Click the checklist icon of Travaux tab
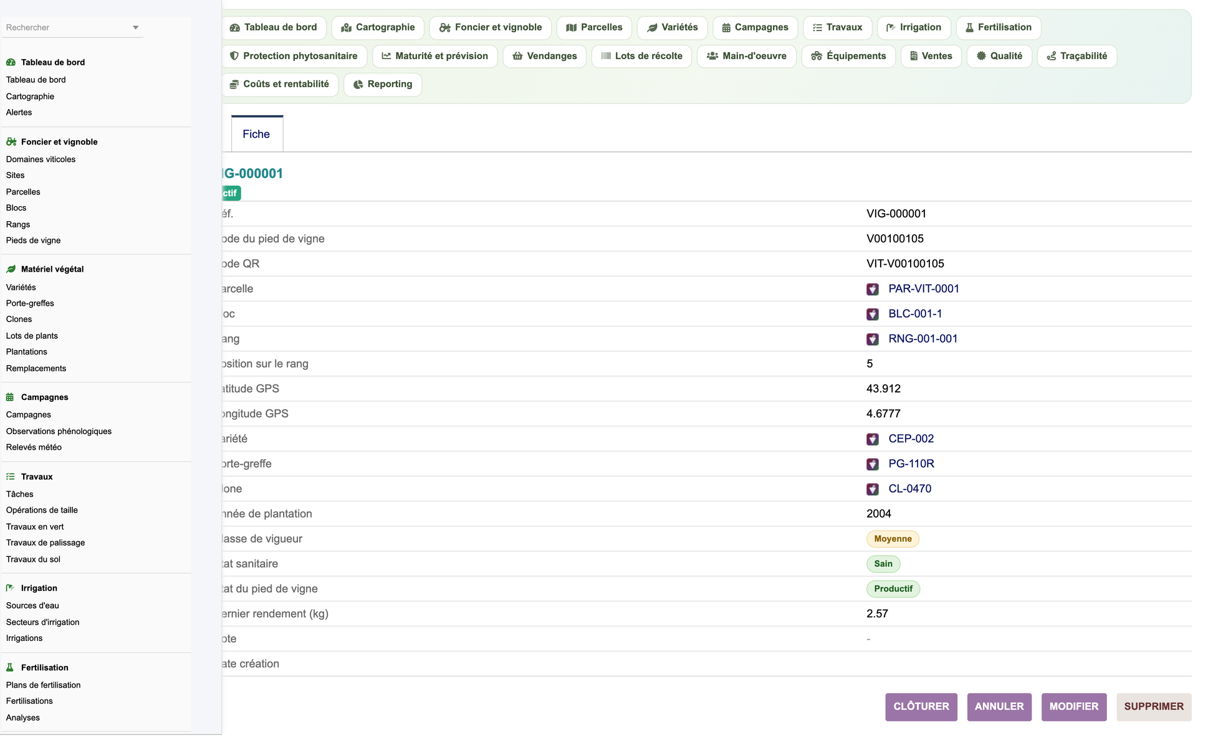This screenshot has width=1213, height=750. point(817,28)
